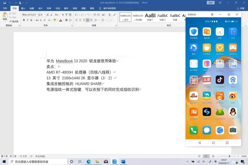Click the decrease indent button
The image size is (248, 165).
[x=94, y=15]
